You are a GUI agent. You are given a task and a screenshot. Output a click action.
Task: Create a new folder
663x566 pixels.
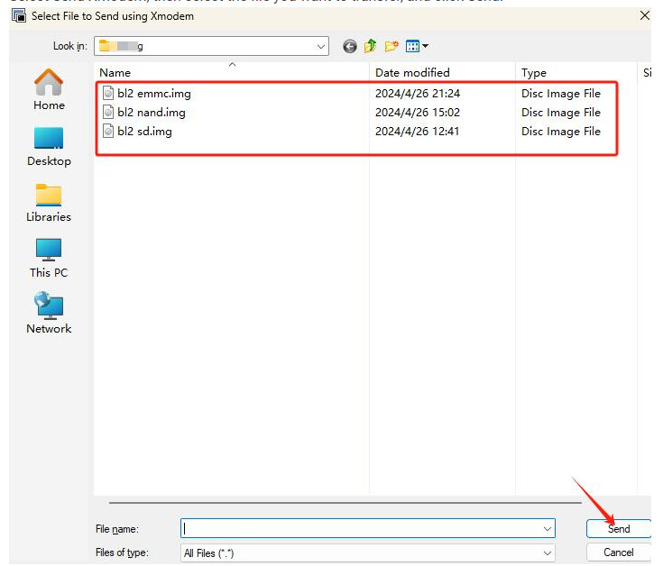[391, 47]
